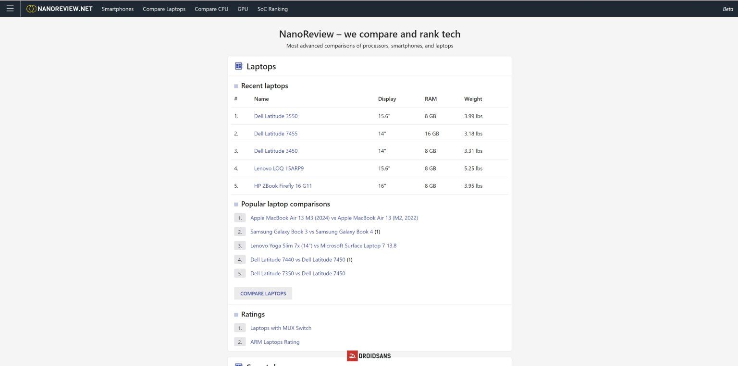Click the Droidsans watermark logo
Viewport: 738px width, 366px height.
coord(369,356)
